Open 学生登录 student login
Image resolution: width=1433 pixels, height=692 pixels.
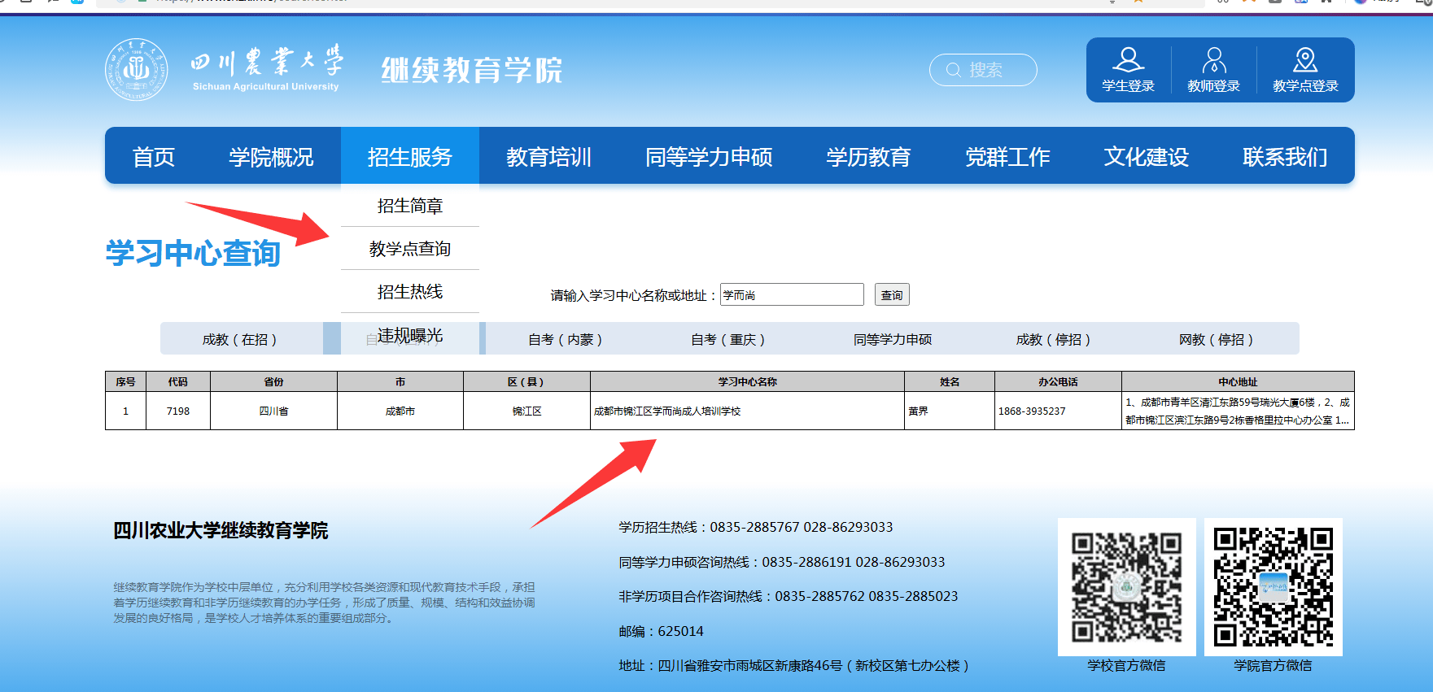pos(1129,70)
